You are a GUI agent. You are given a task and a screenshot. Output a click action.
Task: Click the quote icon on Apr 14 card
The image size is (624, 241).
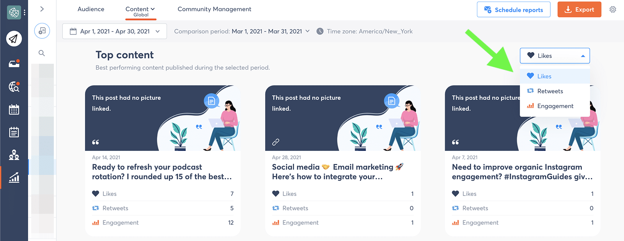click(96, 142)
